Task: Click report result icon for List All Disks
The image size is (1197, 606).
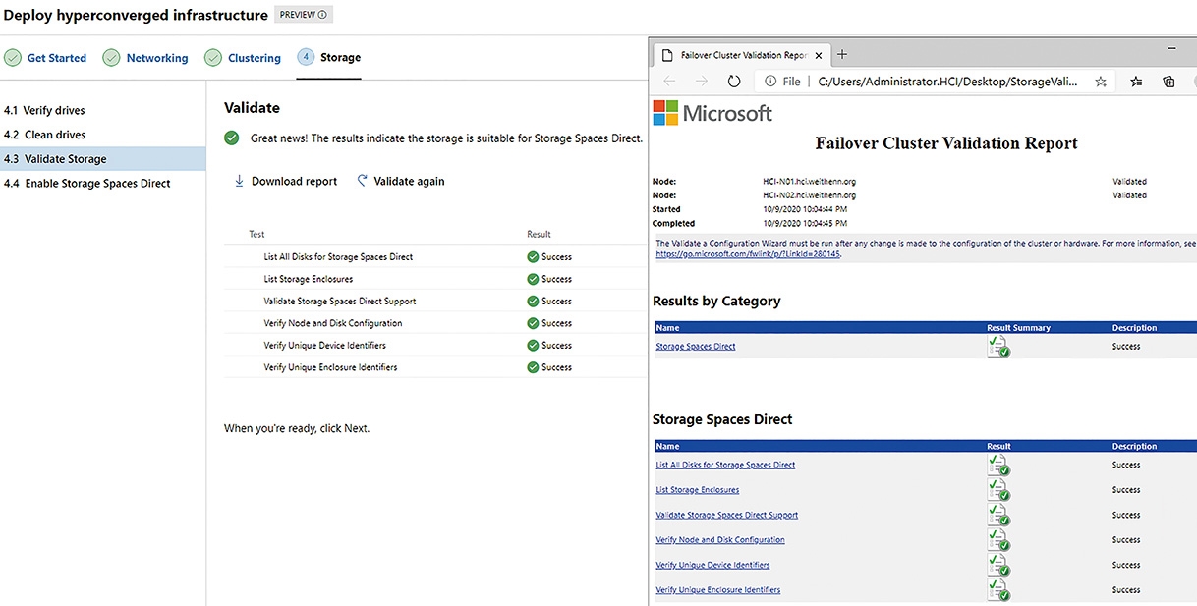Action: (x=998, y=465)
